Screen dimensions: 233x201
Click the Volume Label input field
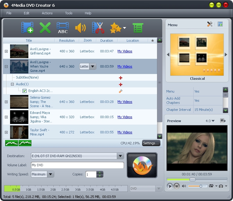[x=77, y=165]
